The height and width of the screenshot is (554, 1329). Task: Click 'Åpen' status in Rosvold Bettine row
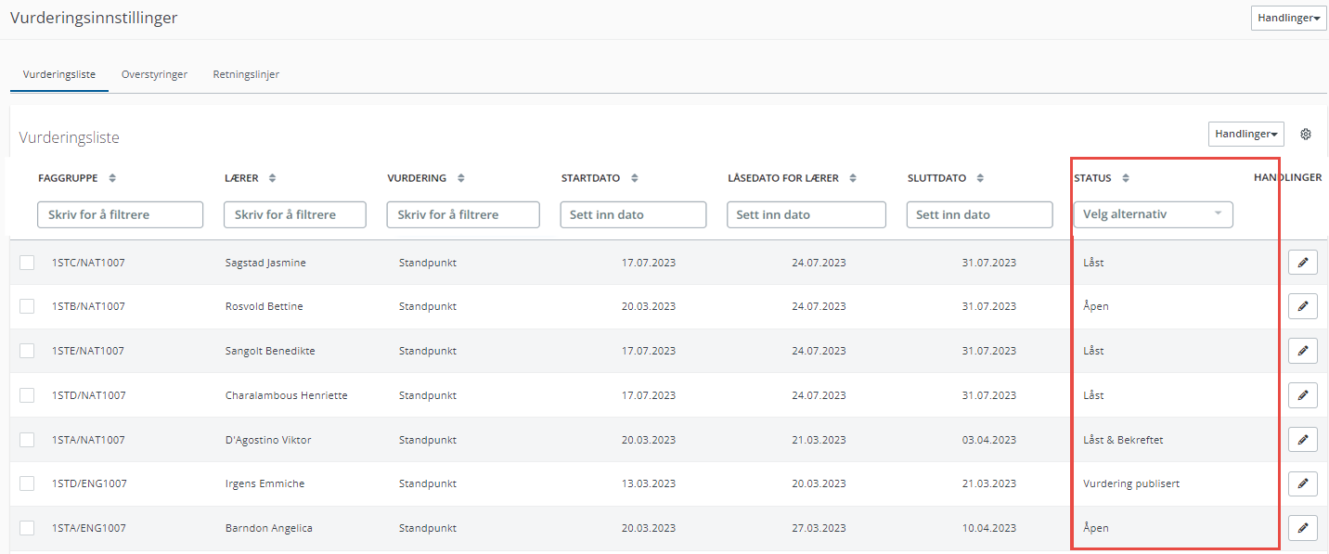tap(1096, 306)
